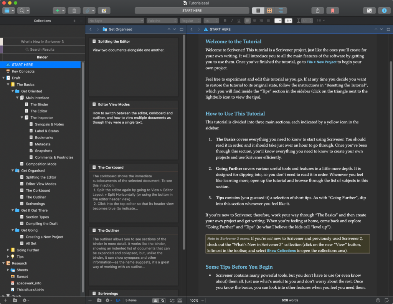This screenshot has width=393, height=304.
Task: Click the Show Collections link
Action: 281,251
